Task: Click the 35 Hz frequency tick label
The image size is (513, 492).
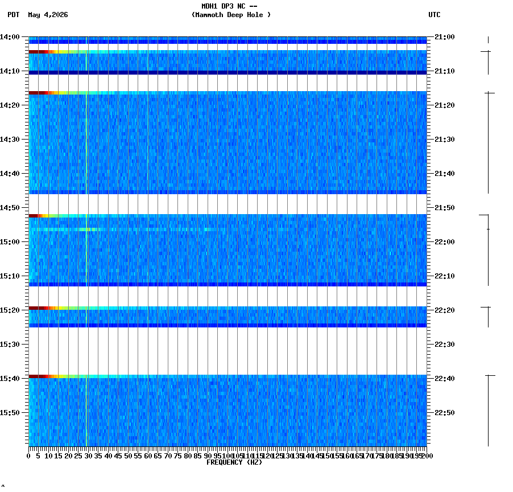Action: tap(98, 456)
